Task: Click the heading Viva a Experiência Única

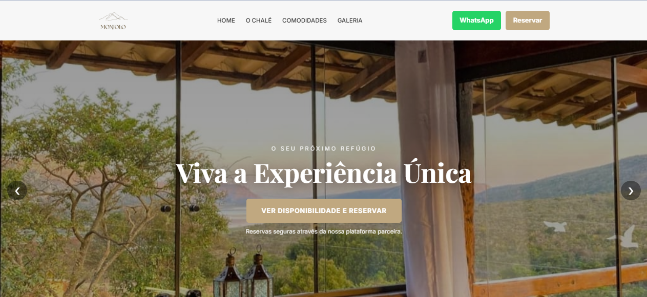Action: click(324, 173)
